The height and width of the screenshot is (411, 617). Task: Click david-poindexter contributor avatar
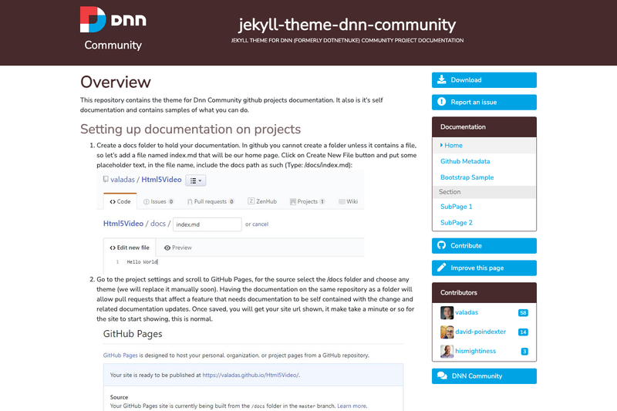tap(447, 332)
